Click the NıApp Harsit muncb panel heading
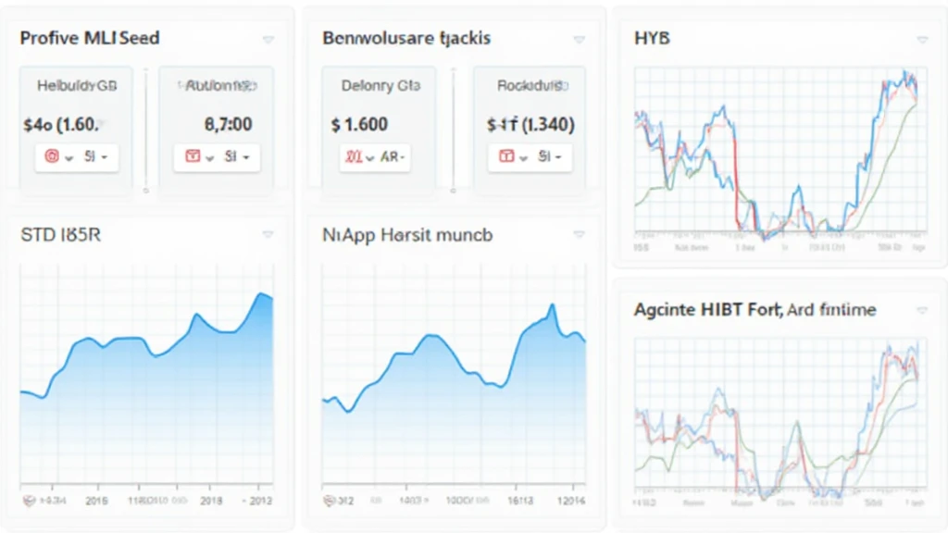The width and height of the screenshot is (948, 533). point(407,234)
